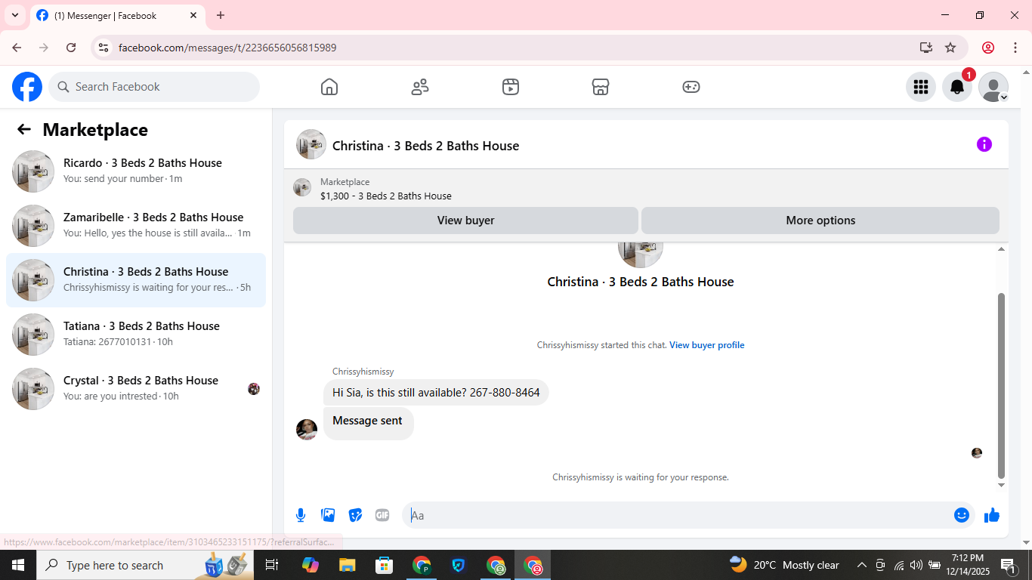Open the Windows notification center
The height and width of the screenshot is (580, 1032).
tap(1008, 565)
